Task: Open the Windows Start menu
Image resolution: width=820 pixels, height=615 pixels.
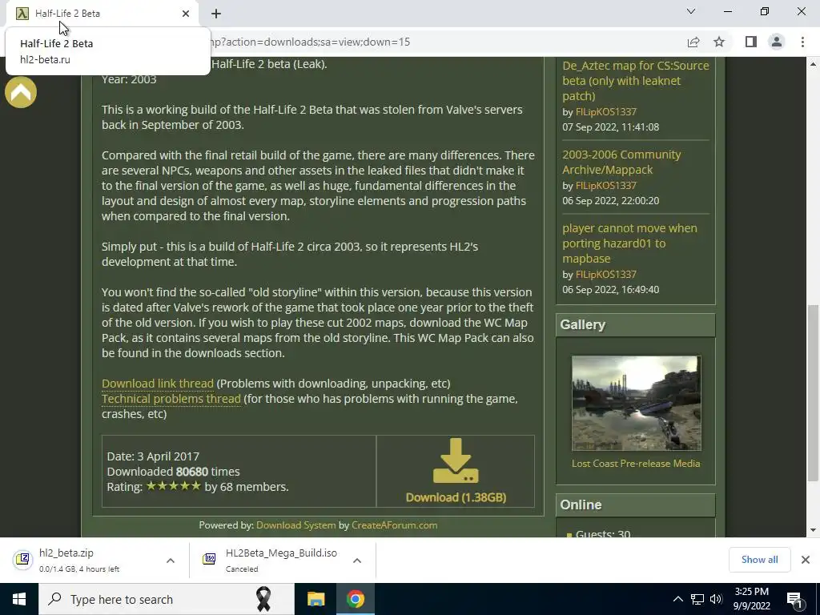Action: [x=19, y=599]
